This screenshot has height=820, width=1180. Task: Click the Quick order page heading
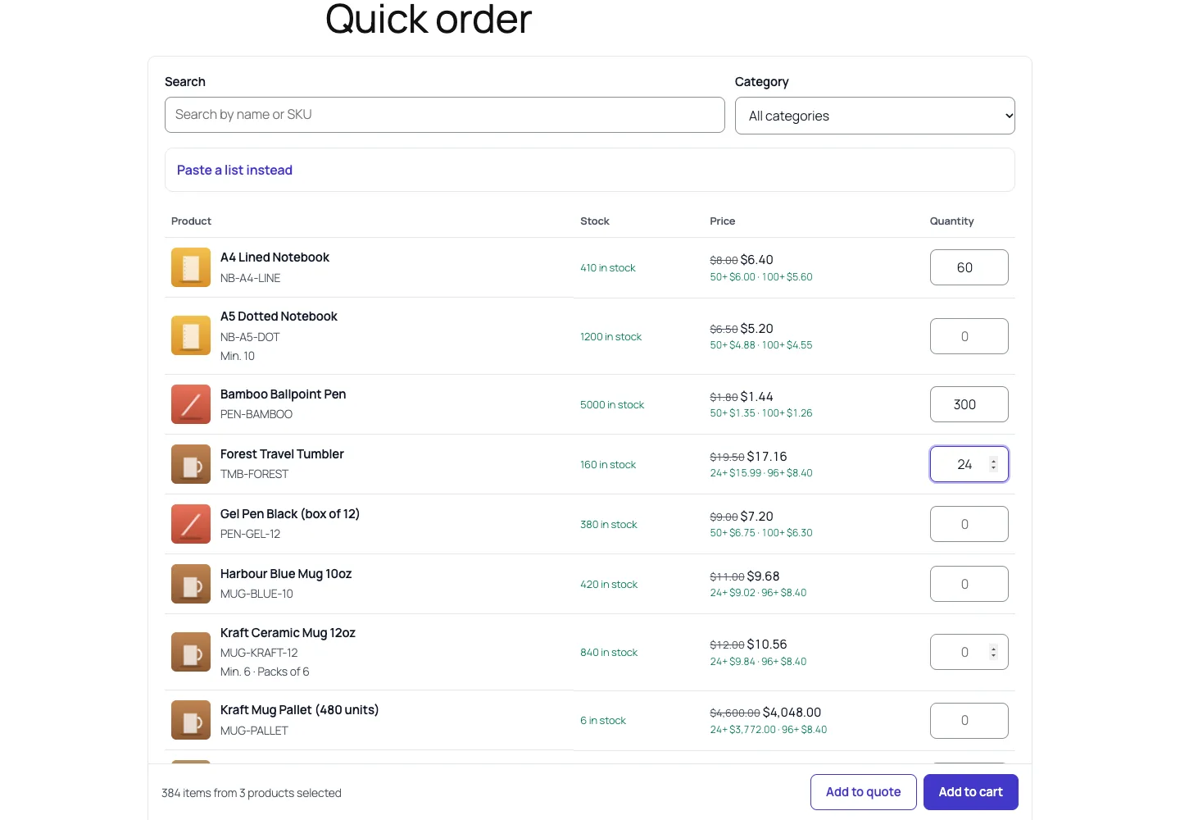click(429, 20)
